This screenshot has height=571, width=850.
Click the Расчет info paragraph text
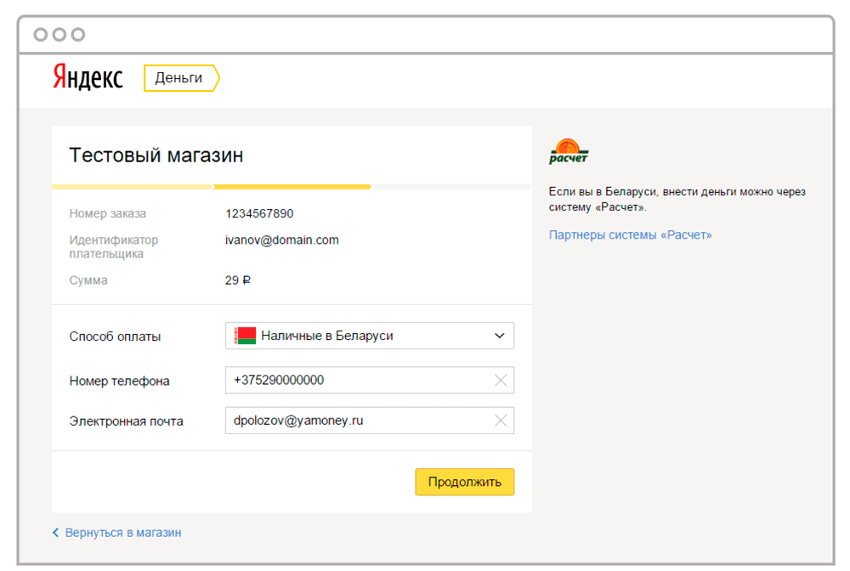click(677, 199)
